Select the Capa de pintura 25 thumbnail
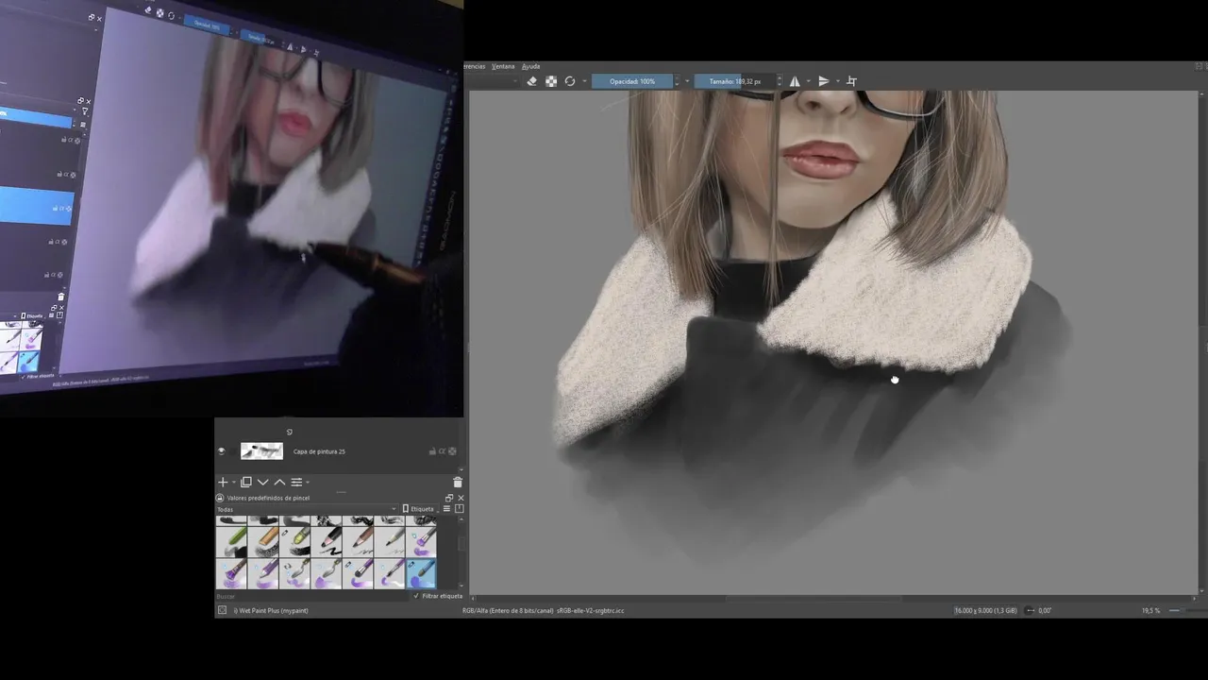The width and height of the screenshot is (1208, 680). coord(261,451)
